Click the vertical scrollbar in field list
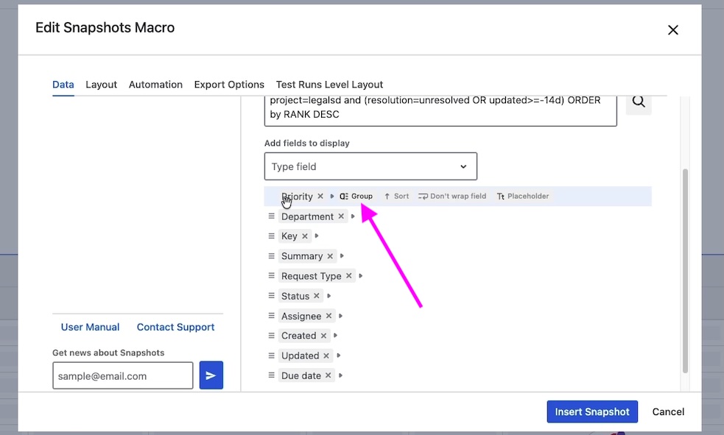This screenshot has height=435, width=724. click(x=685, y=271)
